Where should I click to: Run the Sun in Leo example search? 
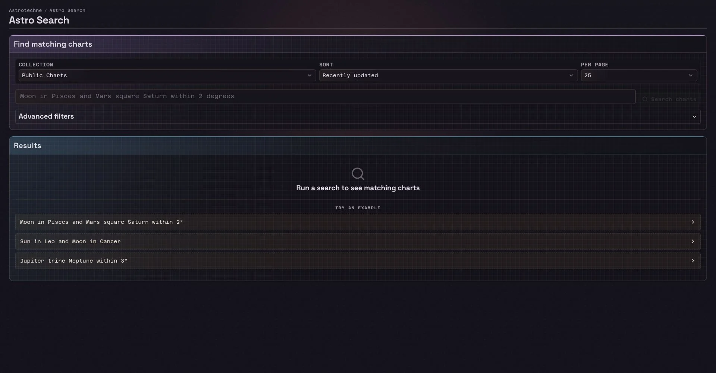358,241
